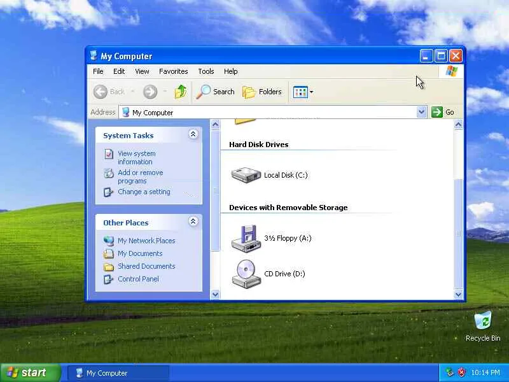This screenshot has width=509, height=382.
Task: Click the taskbar clock 10:14 PM
Action: [x=485, y=372]
